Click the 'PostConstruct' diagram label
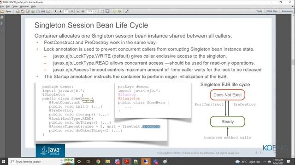Viewport: 295px width, 165px height. (x=209, y=104)
